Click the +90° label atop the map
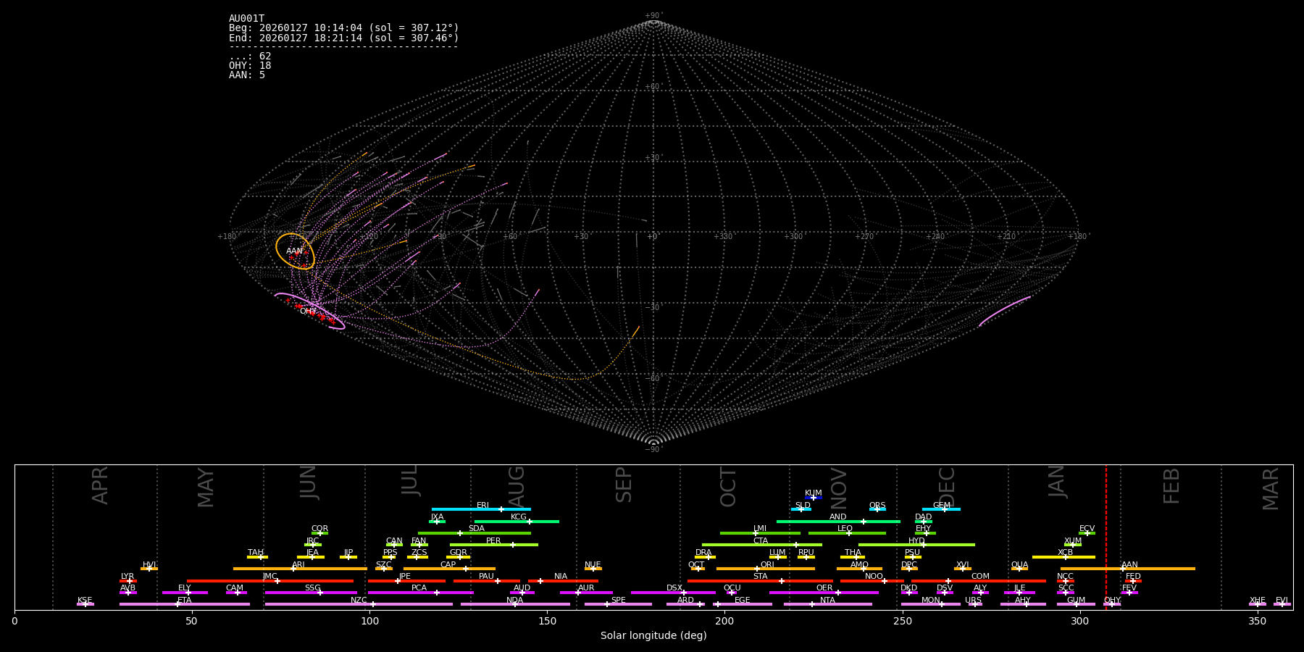 point(653,16)
